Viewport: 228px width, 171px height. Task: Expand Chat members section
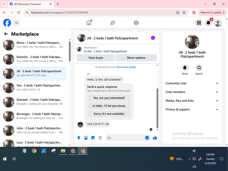[192, 92]
